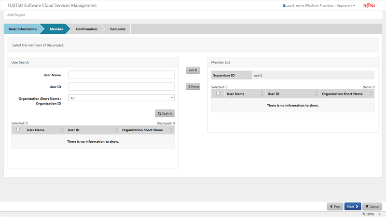
Task: Click the Add button
Action: click(193, 70)
